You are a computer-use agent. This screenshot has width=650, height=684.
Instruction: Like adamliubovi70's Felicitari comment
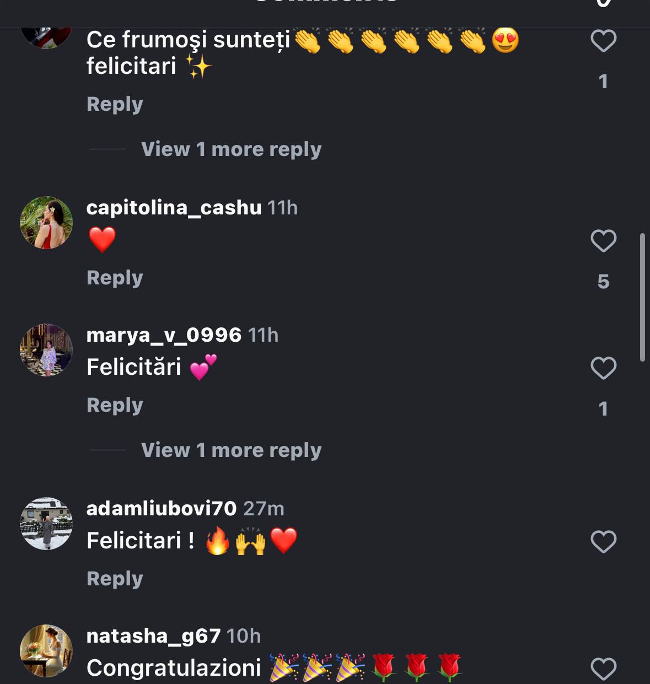point(603,542)
